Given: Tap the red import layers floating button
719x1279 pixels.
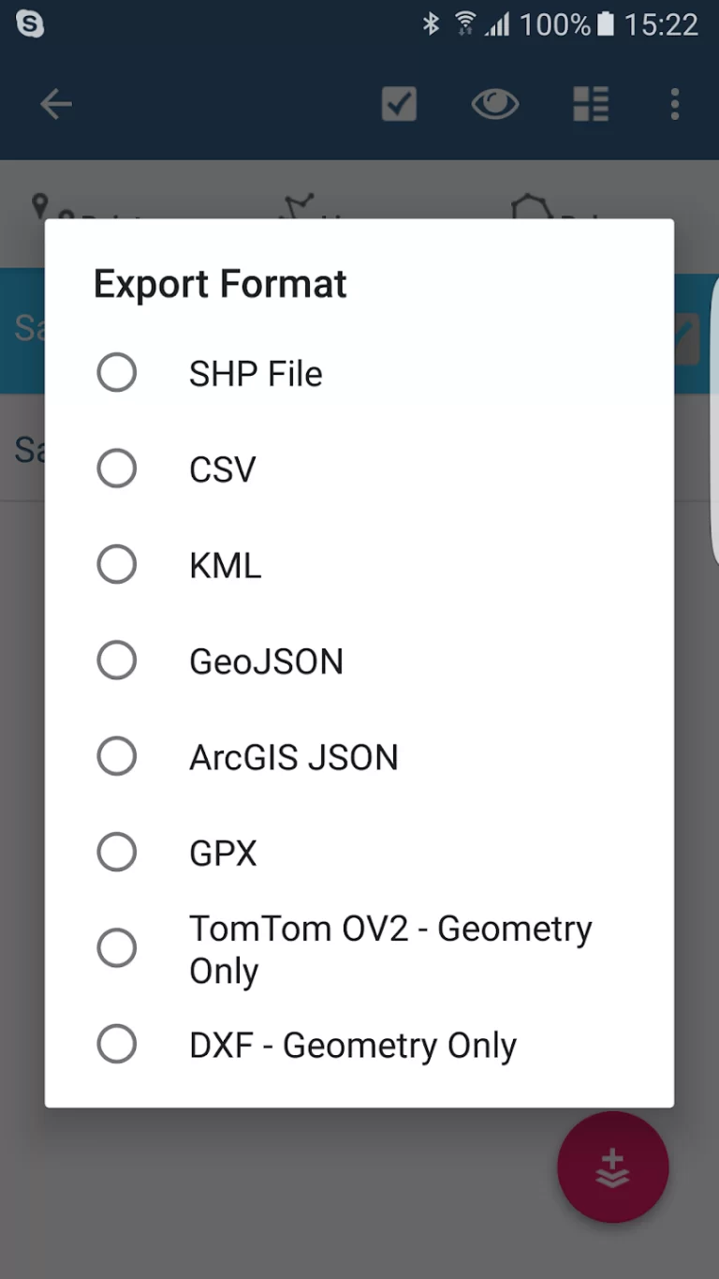Looking at the screenshot, I should click(x=612, y=1167).
